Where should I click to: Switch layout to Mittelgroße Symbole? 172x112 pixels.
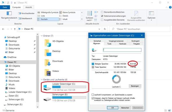coord(48,12)
